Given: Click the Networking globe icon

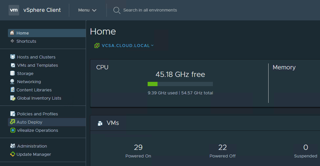Looking at the screenshot, I should click(x=13, y=82).
